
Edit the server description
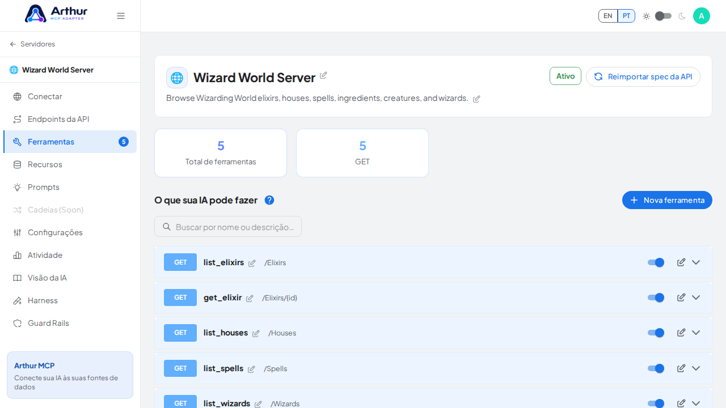coord(476,99)
